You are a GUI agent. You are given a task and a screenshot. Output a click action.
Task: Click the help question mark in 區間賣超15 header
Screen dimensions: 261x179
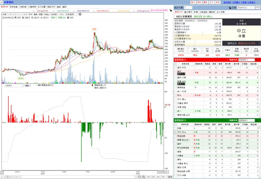pos(228,120)
